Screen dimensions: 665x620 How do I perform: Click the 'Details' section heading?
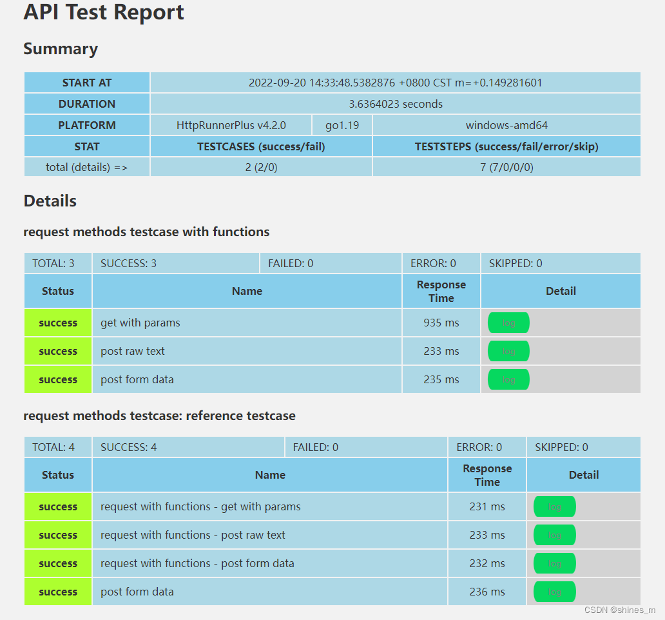[x=50, y=201]
